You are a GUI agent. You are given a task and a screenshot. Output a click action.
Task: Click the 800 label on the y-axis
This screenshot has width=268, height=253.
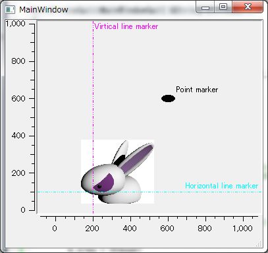(x=18, y=61)
